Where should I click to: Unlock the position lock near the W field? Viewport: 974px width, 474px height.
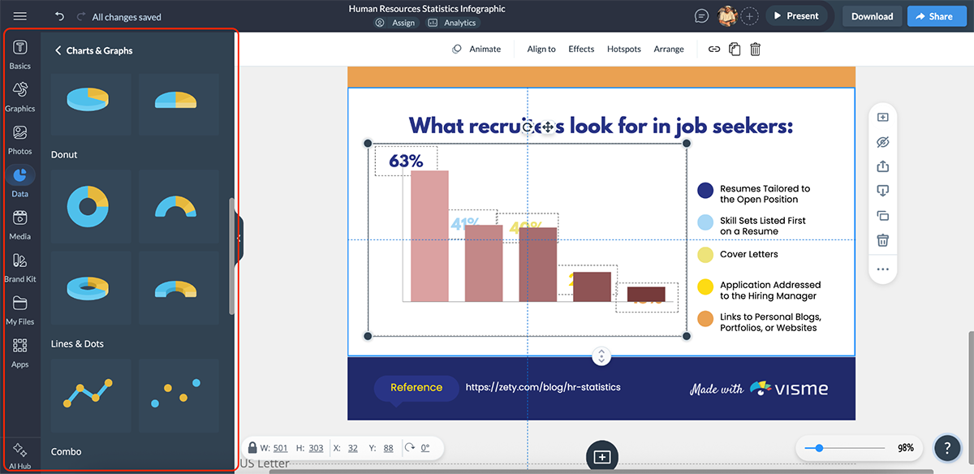[252, 447]
